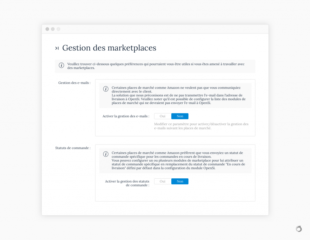
Task: Click the OpenSi logo in the bottom corner
Action: click(299, 229)
